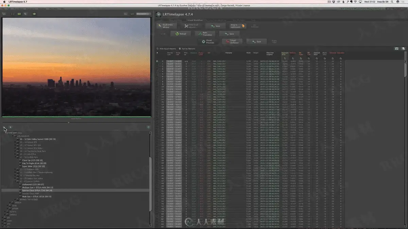Image resolution: width=408 pixels, height=229 pixels.
Task: Select Day To Night sequence folder
Action: point(34,163)
